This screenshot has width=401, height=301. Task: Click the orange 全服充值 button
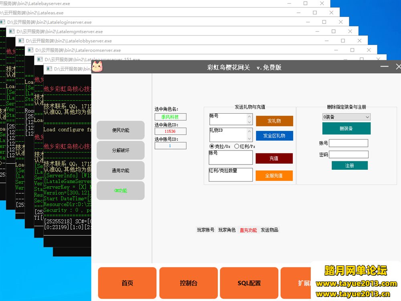[274, 176]
